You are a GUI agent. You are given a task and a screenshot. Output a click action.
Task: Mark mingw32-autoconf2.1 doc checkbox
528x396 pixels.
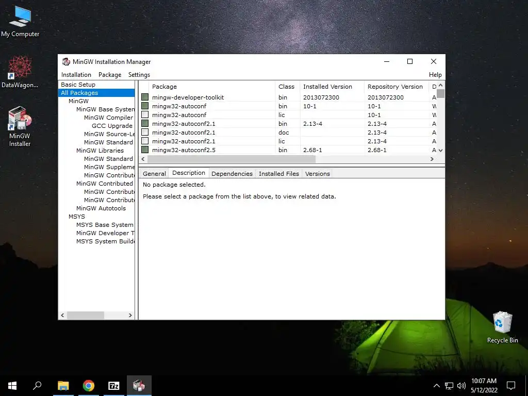pos(145,132)
